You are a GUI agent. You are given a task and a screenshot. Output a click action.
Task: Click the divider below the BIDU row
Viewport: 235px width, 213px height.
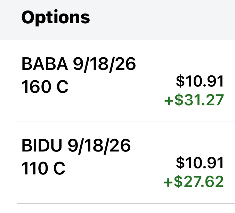coord(125,203)
